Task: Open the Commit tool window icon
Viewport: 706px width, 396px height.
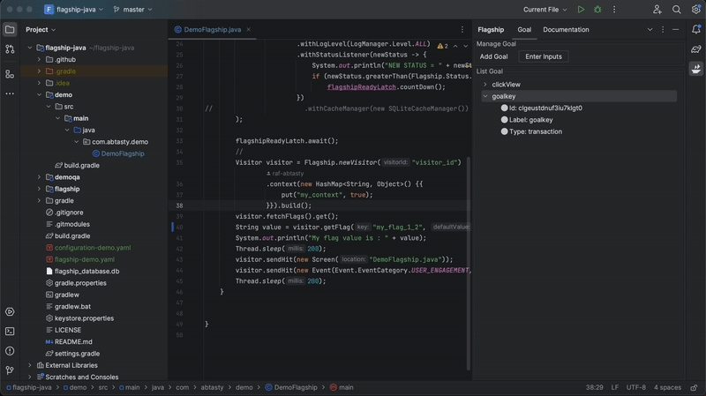Action: pos(10,49)
